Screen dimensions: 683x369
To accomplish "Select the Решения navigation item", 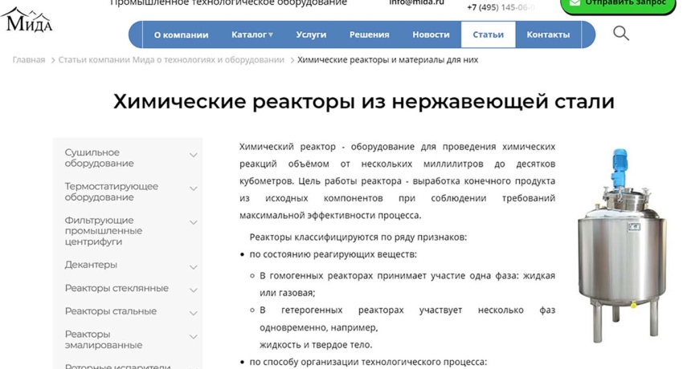I will (x=369, y=34).
